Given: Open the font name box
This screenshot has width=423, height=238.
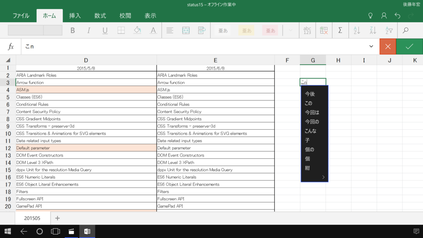Looking at the screenshot, I should tap(26, 30).
